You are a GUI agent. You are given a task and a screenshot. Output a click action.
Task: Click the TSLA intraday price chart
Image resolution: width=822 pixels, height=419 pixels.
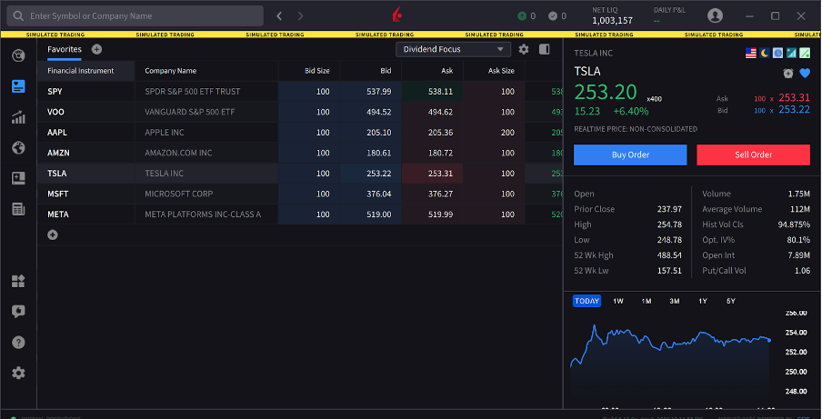pyautogui.click(x=670, y=359)
